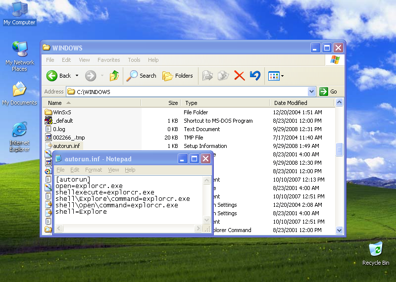Click the Notepad title bar notebook icon
The width and height of the screenshot is (396, 282).
pyautogui.click(x=58, y=159)
